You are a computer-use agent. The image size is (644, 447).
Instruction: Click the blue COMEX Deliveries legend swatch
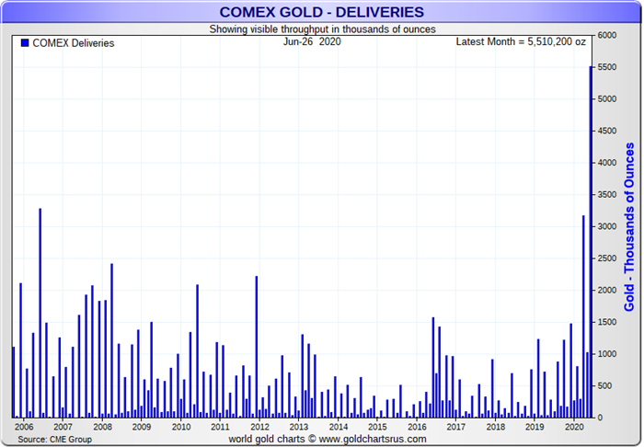25,42
